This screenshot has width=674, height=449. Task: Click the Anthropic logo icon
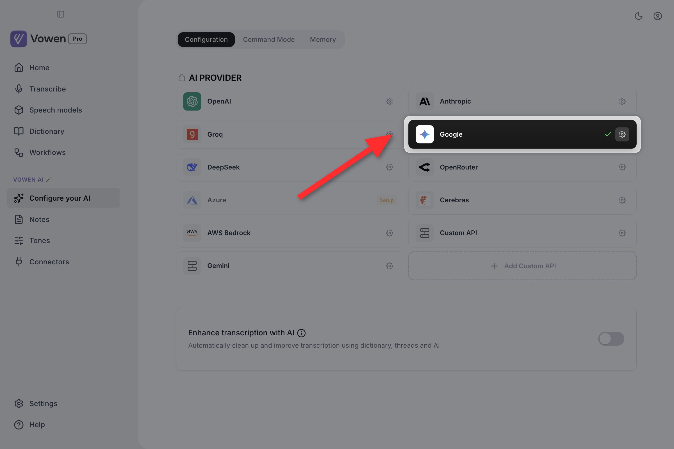pos(424,101)
